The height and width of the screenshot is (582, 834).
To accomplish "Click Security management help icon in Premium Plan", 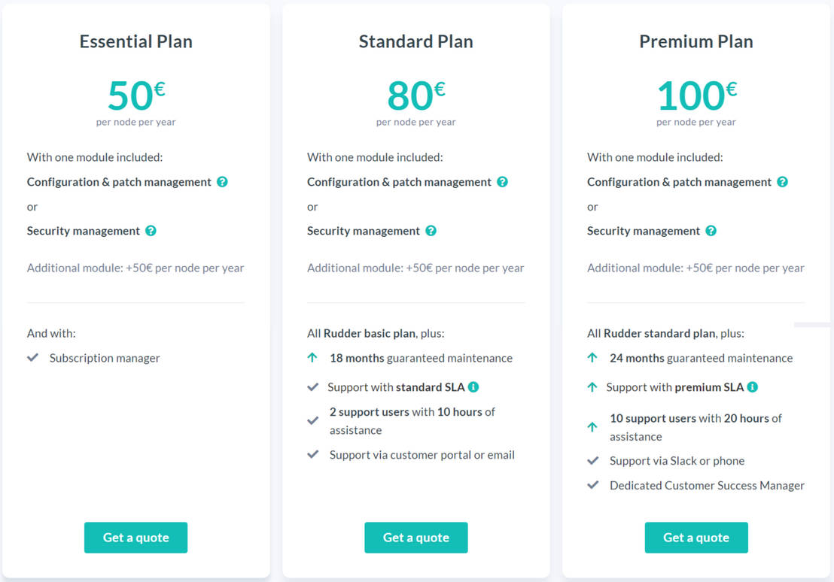I will pos(711,231).
